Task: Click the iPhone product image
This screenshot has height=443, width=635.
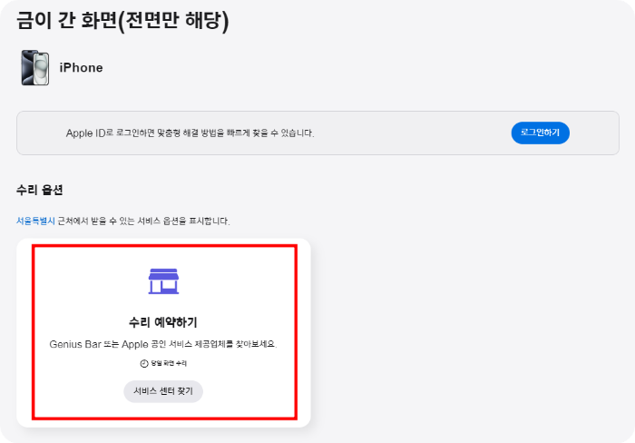Action: [x=35, y=68]
